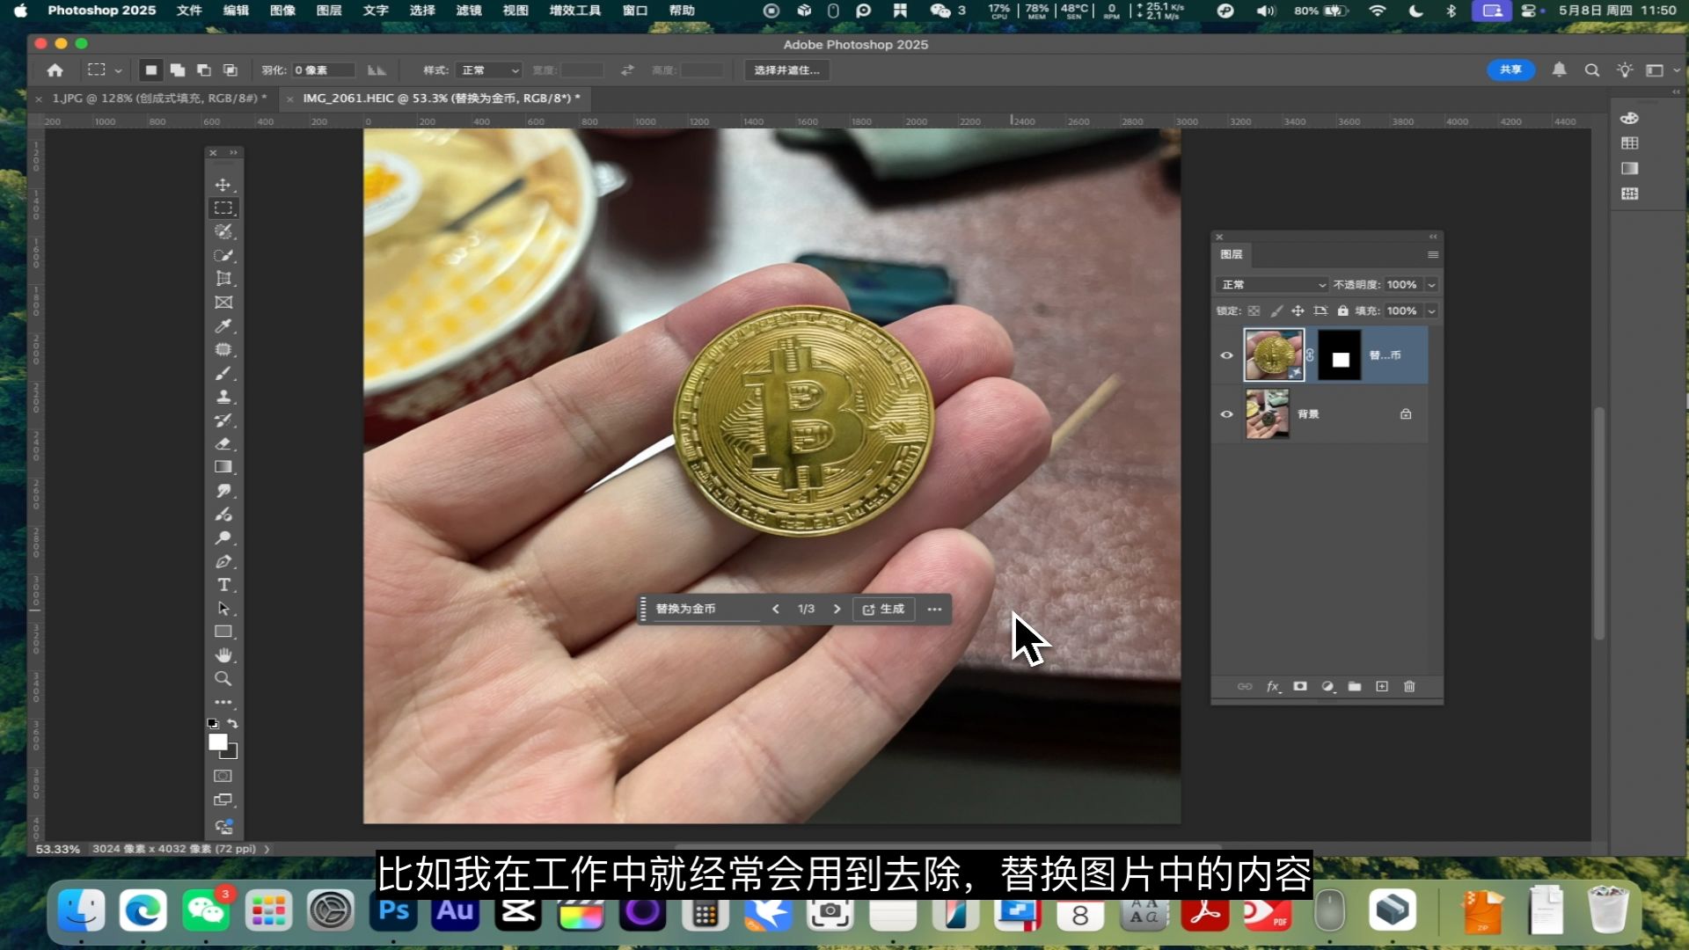Delete layer with trash icon in Layers panel
The image size is (1689, 950).
(1409, 687)
